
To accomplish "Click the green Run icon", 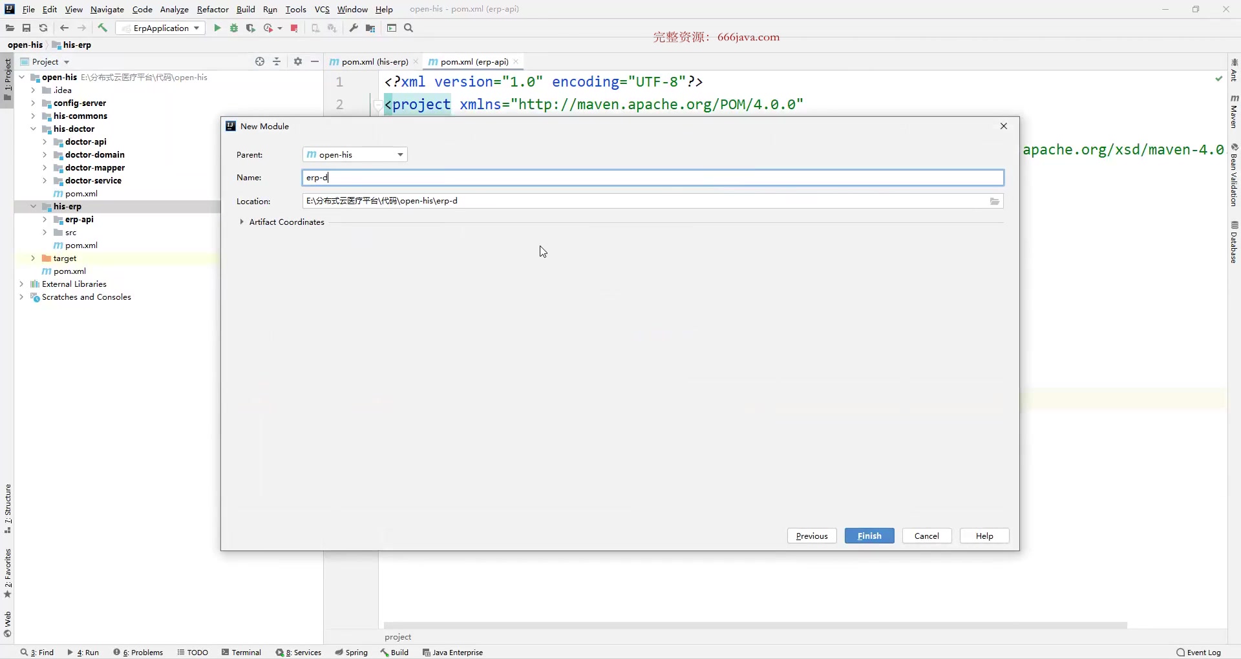I will pos(217,28).
